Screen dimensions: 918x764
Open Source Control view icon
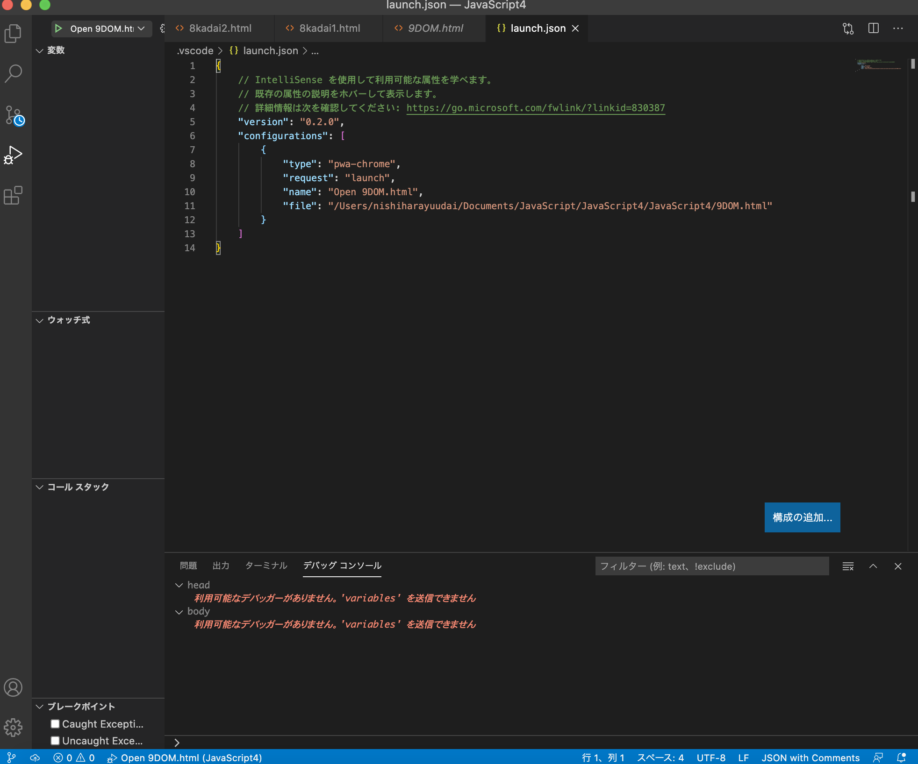[x=14, y=115]
